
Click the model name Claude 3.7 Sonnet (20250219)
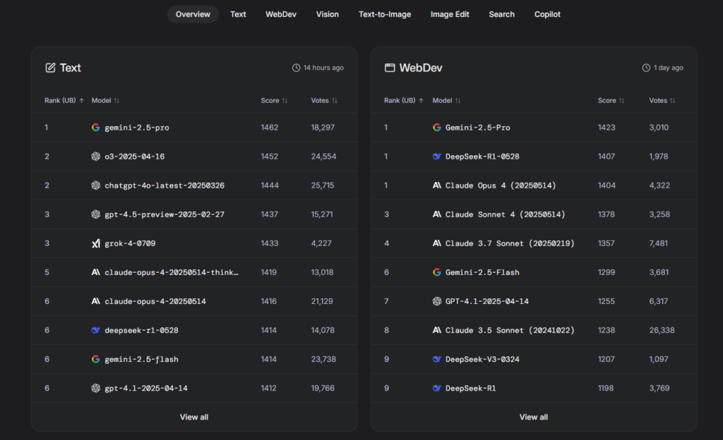[x=510, y=243]
